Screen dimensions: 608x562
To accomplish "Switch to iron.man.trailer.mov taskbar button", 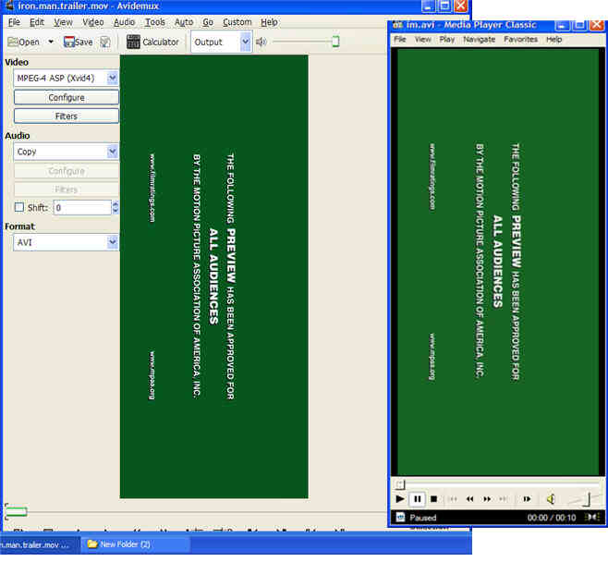I will [39, 544].
